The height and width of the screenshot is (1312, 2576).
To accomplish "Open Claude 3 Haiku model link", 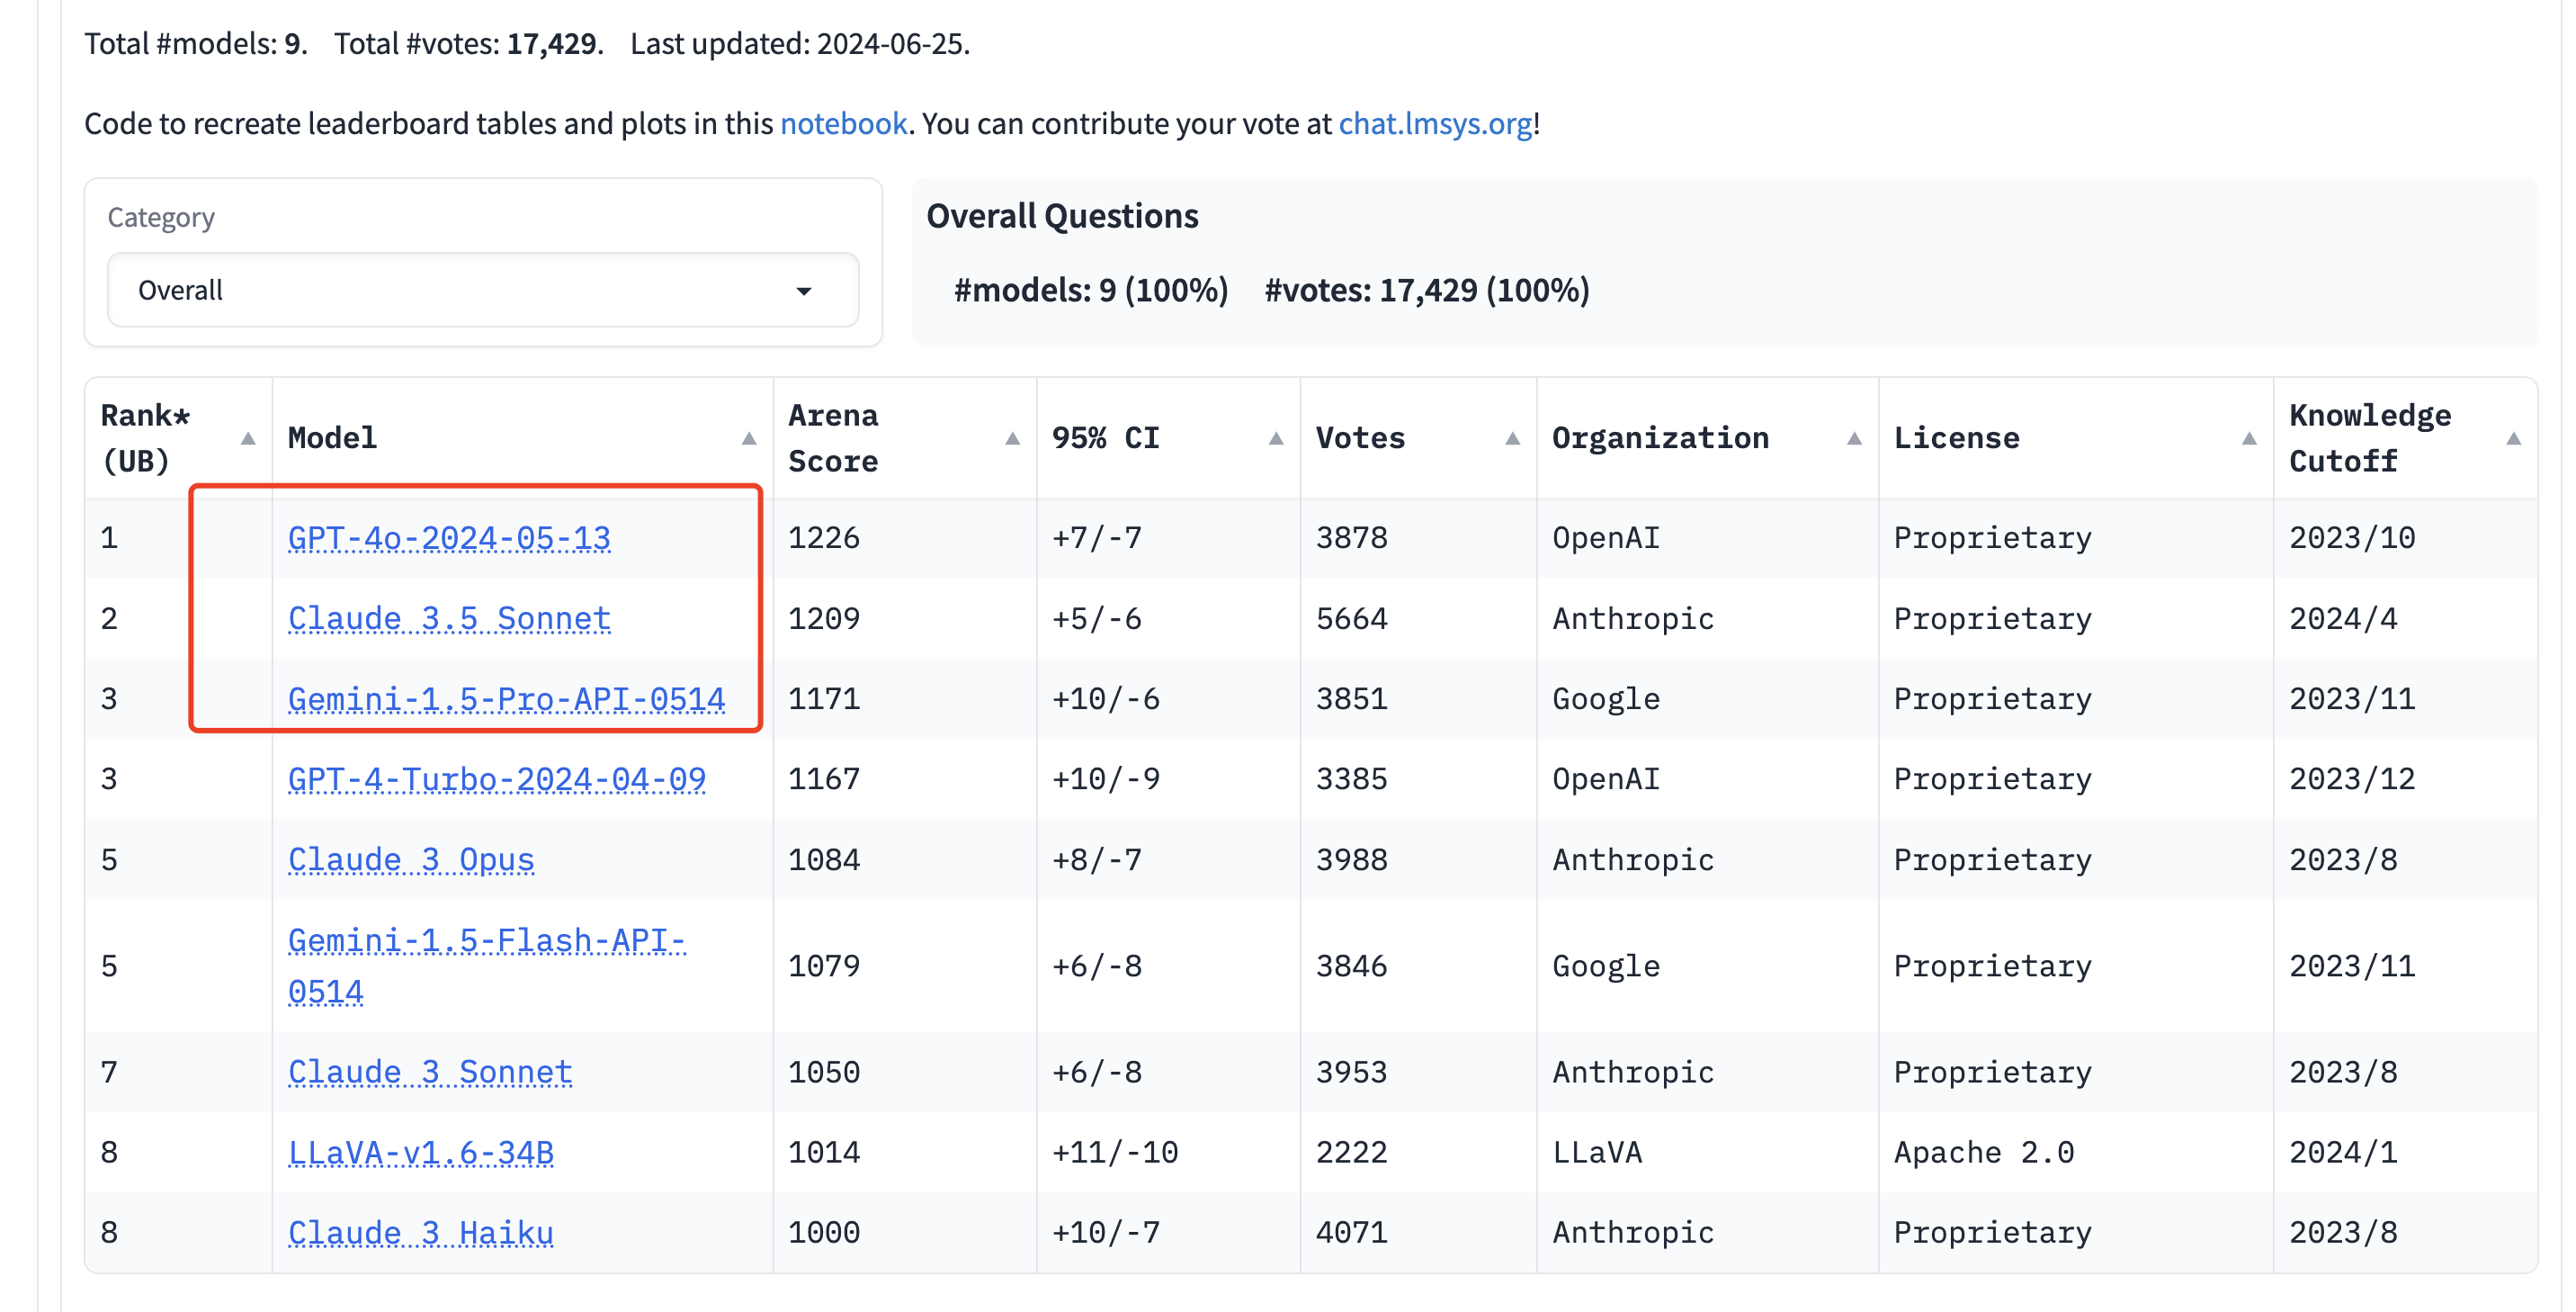I will [x=421, y=1233].
